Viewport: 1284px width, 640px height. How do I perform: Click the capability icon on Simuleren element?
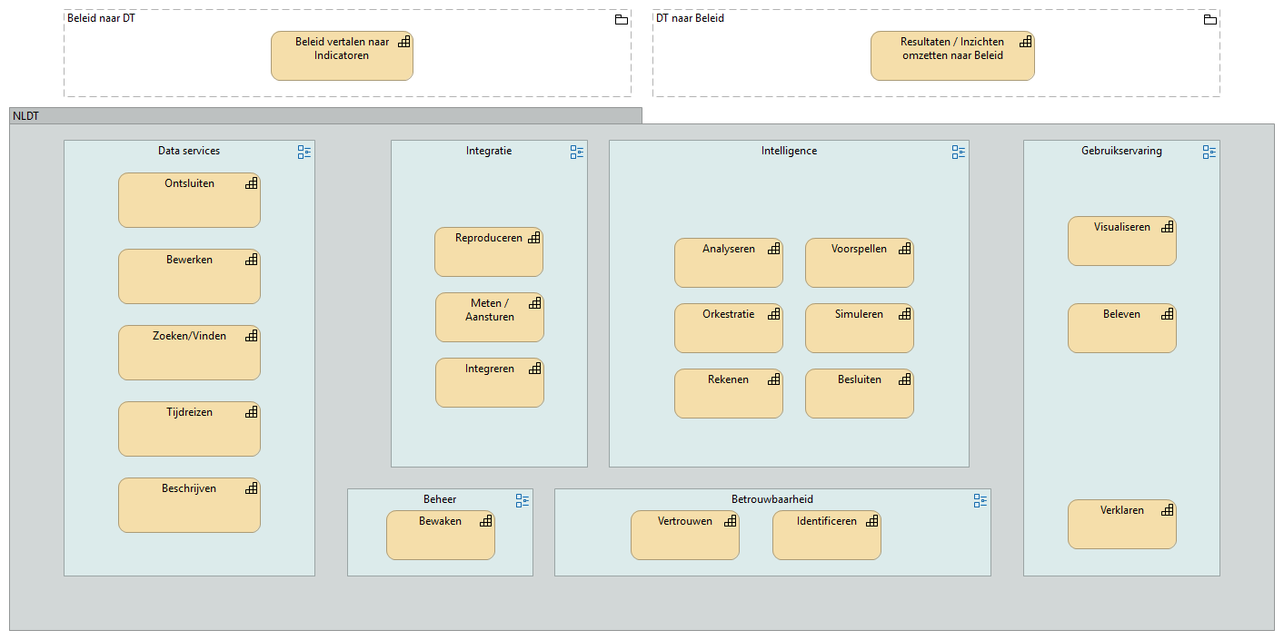[x=904, y=314]
